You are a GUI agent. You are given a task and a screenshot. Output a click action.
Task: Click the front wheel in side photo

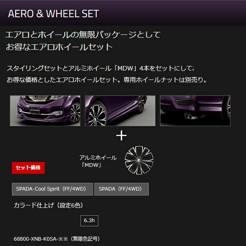tap(98, 116)
